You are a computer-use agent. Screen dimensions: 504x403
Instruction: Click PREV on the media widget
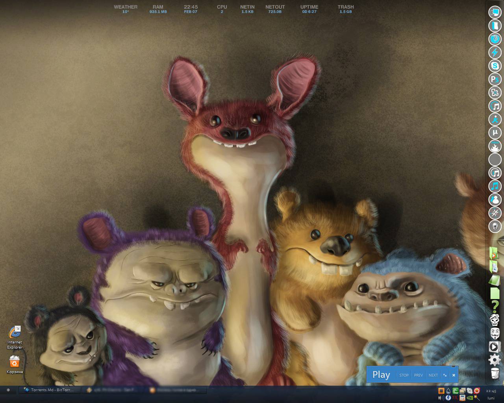(x=418, y=375)
